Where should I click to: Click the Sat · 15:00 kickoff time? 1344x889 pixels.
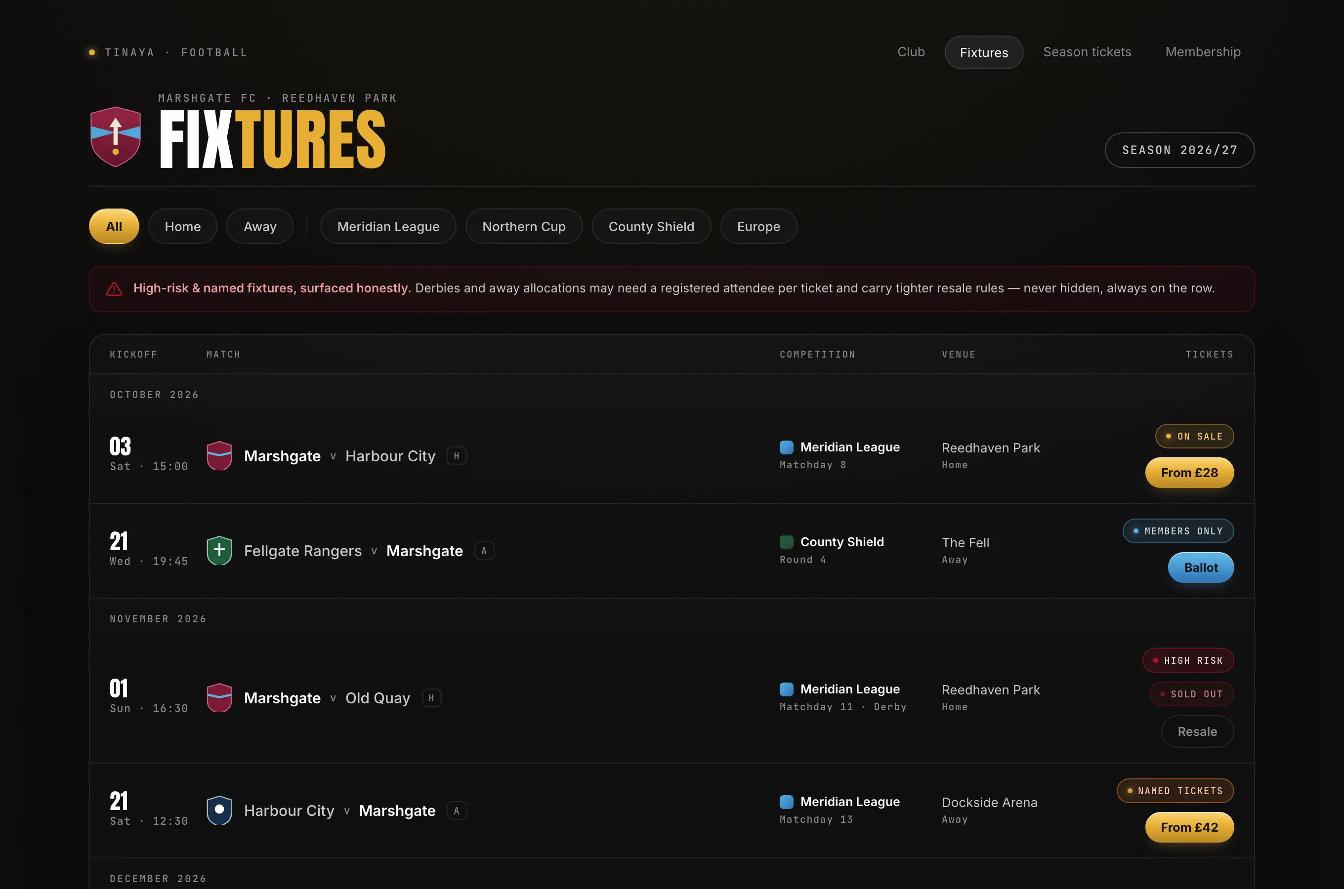click(x=149, y=466)
